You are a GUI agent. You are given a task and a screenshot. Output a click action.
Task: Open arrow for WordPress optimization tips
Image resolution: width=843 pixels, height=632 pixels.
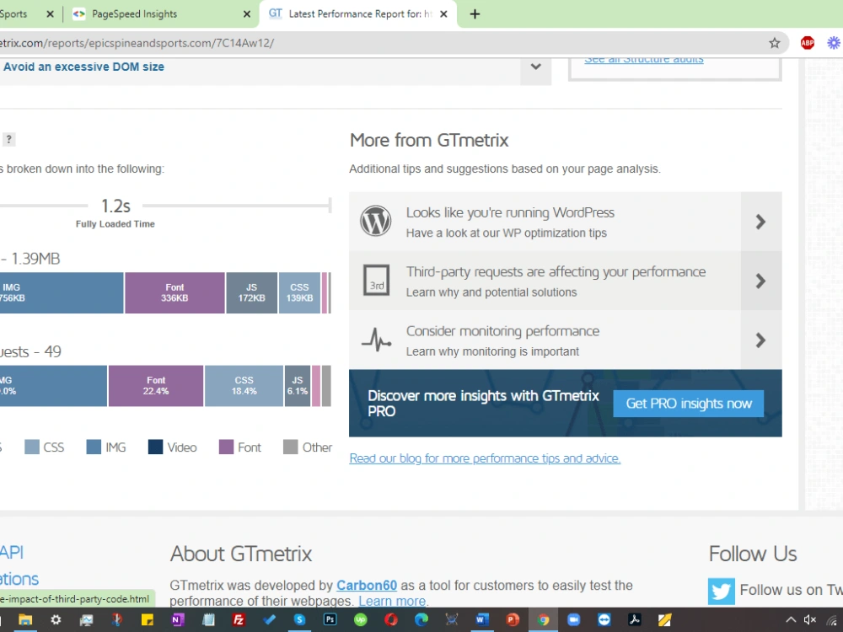point(760,222)
